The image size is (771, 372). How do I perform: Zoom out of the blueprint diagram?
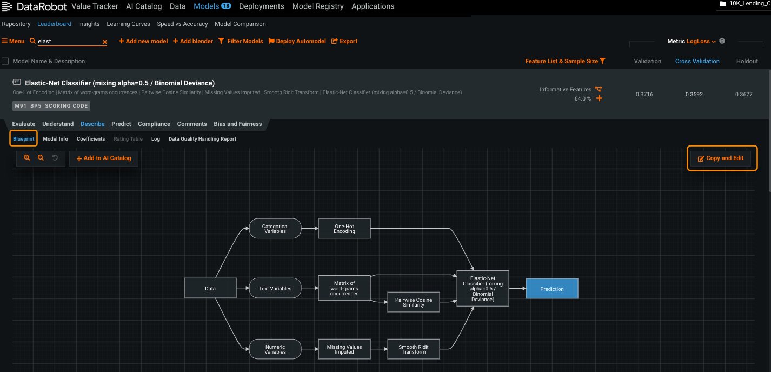(x=41, y=158)
